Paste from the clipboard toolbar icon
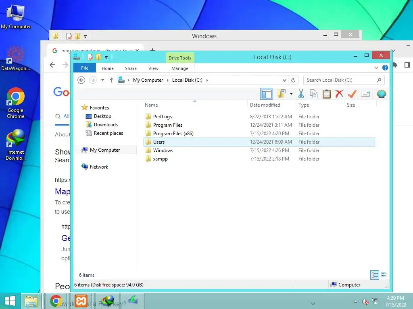Screen dimensions: 413x309 (x=327, y=94)
